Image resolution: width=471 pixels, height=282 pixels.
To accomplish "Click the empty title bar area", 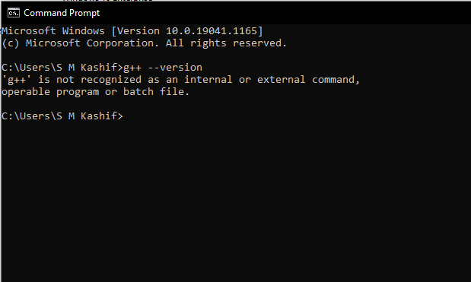I will (285, 13).
